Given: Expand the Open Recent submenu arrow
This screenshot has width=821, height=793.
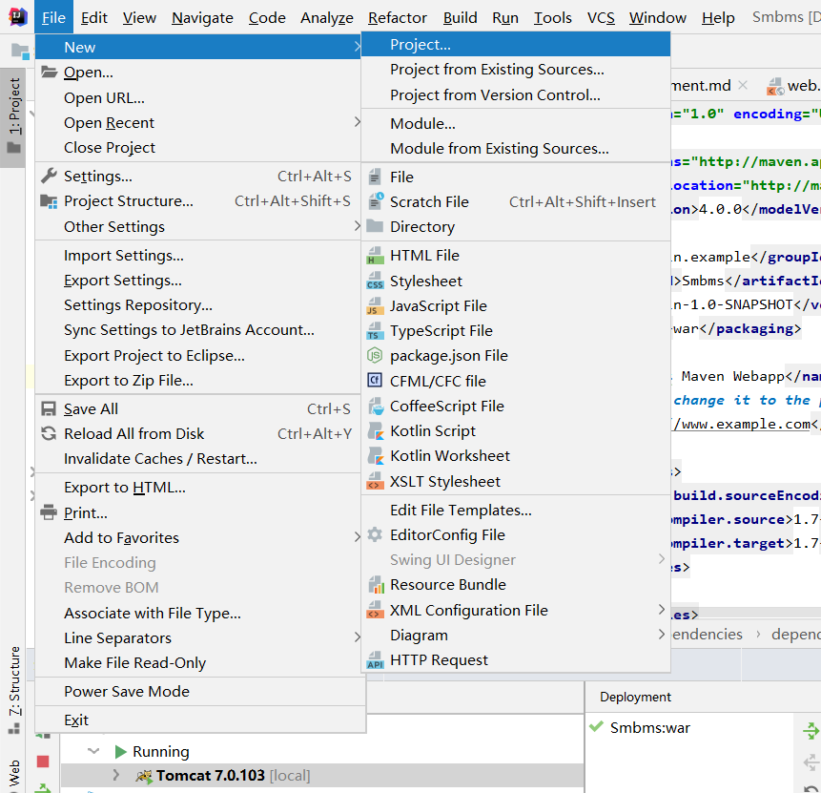Looking at the screenshot, I should (357, 122).
